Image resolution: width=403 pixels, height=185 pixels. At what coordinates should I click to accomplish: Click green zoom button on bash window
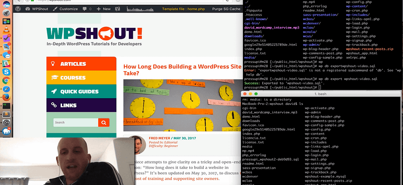[x=256, y=94]
